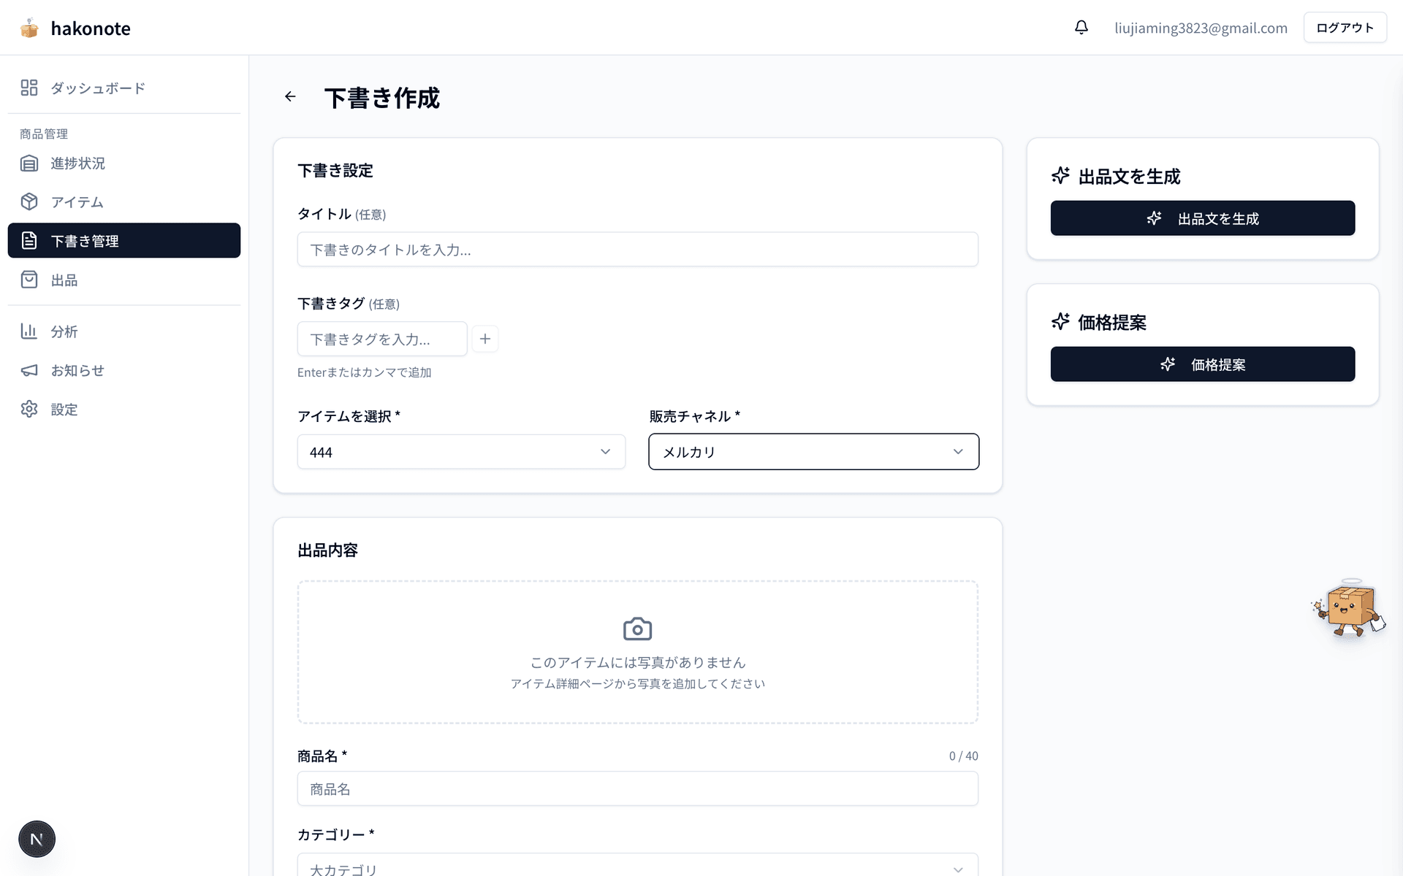This screenshot has width=1403, height=876.
Task: Open the 分析 panel
Action: click(x=64, y=331)
